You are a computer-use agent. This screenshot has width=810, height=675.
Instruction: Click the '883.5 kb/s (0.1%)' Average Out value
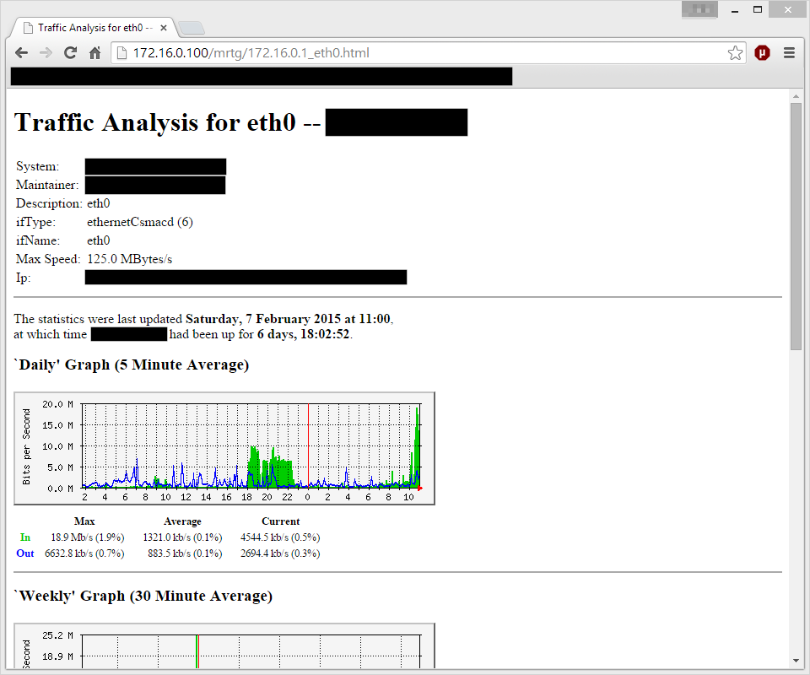pos(185,553)
